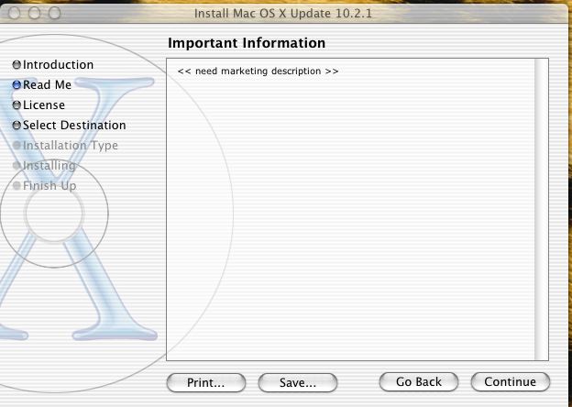Click the window zoom button

[55, 14]
